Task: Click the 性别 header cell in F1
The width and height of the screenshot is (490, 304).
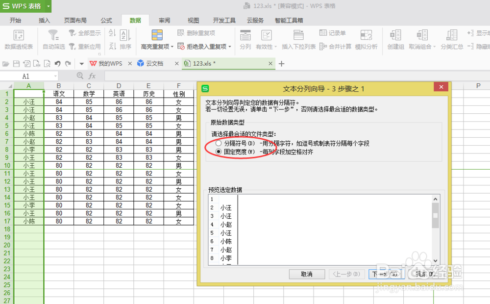Action: tap(179, 94)
